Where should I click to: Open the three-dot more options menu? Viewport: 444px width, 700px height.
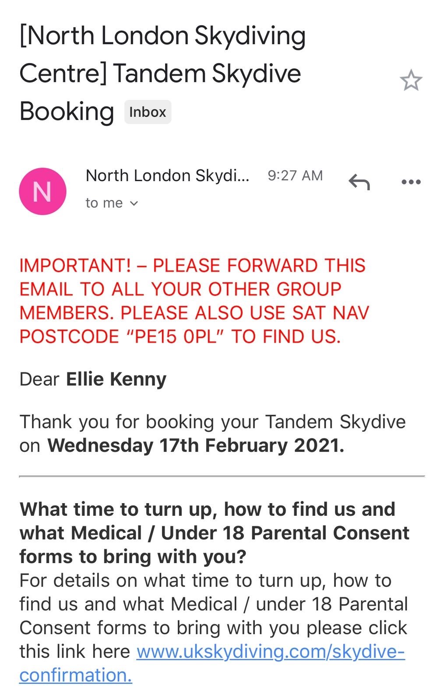pos(411,182)
